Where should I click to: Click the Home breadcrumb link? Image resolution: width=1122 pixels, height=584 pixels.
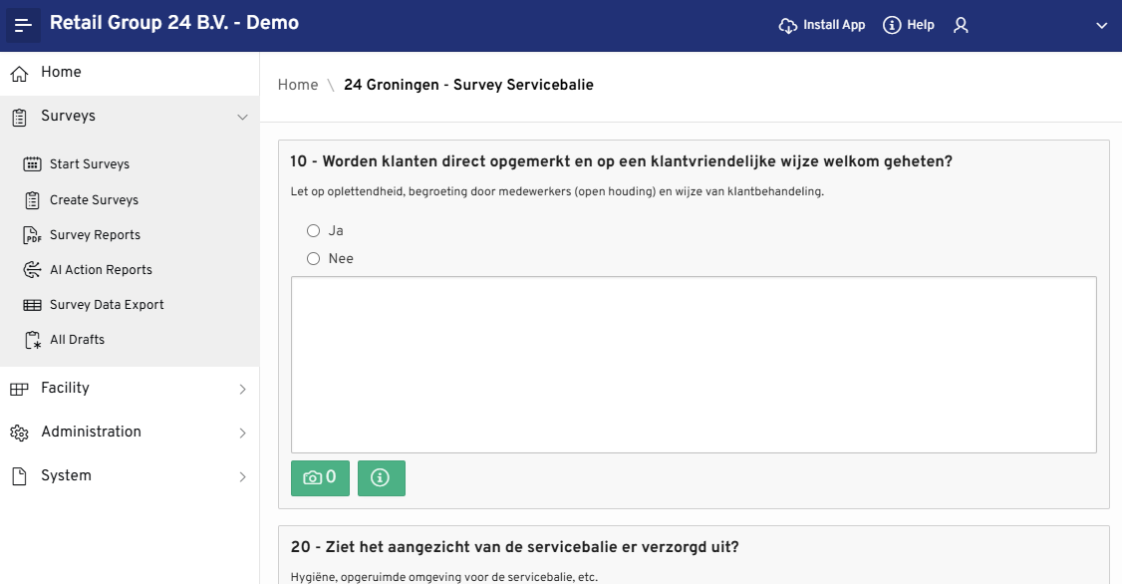[298, 85]
